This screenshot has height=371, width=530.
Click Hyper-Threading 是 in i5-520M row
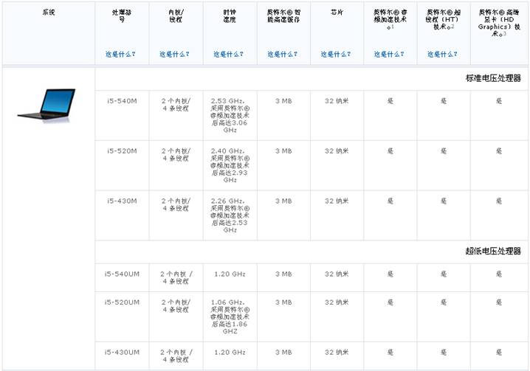[x=444, y=151]
